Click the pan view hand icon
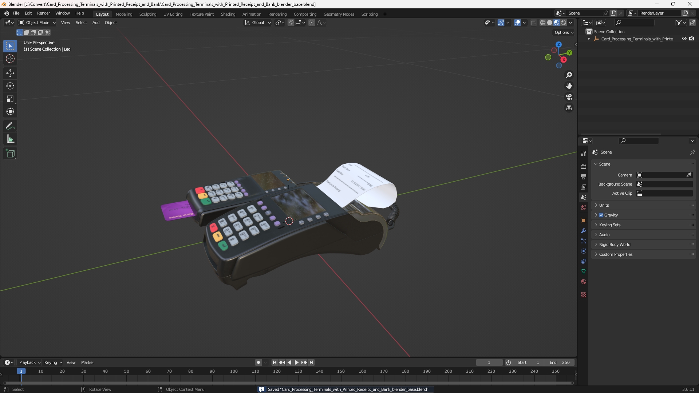This screenshot has height=393, width=699. point(569,86)
